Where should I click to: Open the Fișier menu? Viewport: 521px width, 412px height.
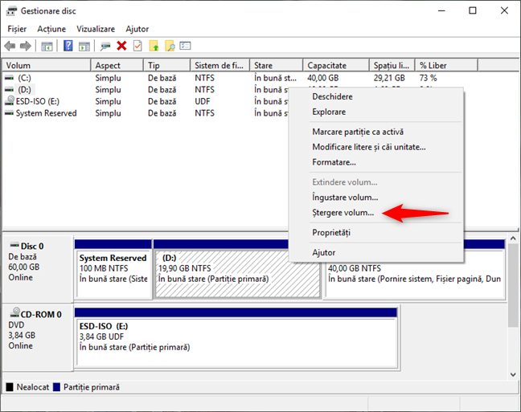tap(17, 29)
